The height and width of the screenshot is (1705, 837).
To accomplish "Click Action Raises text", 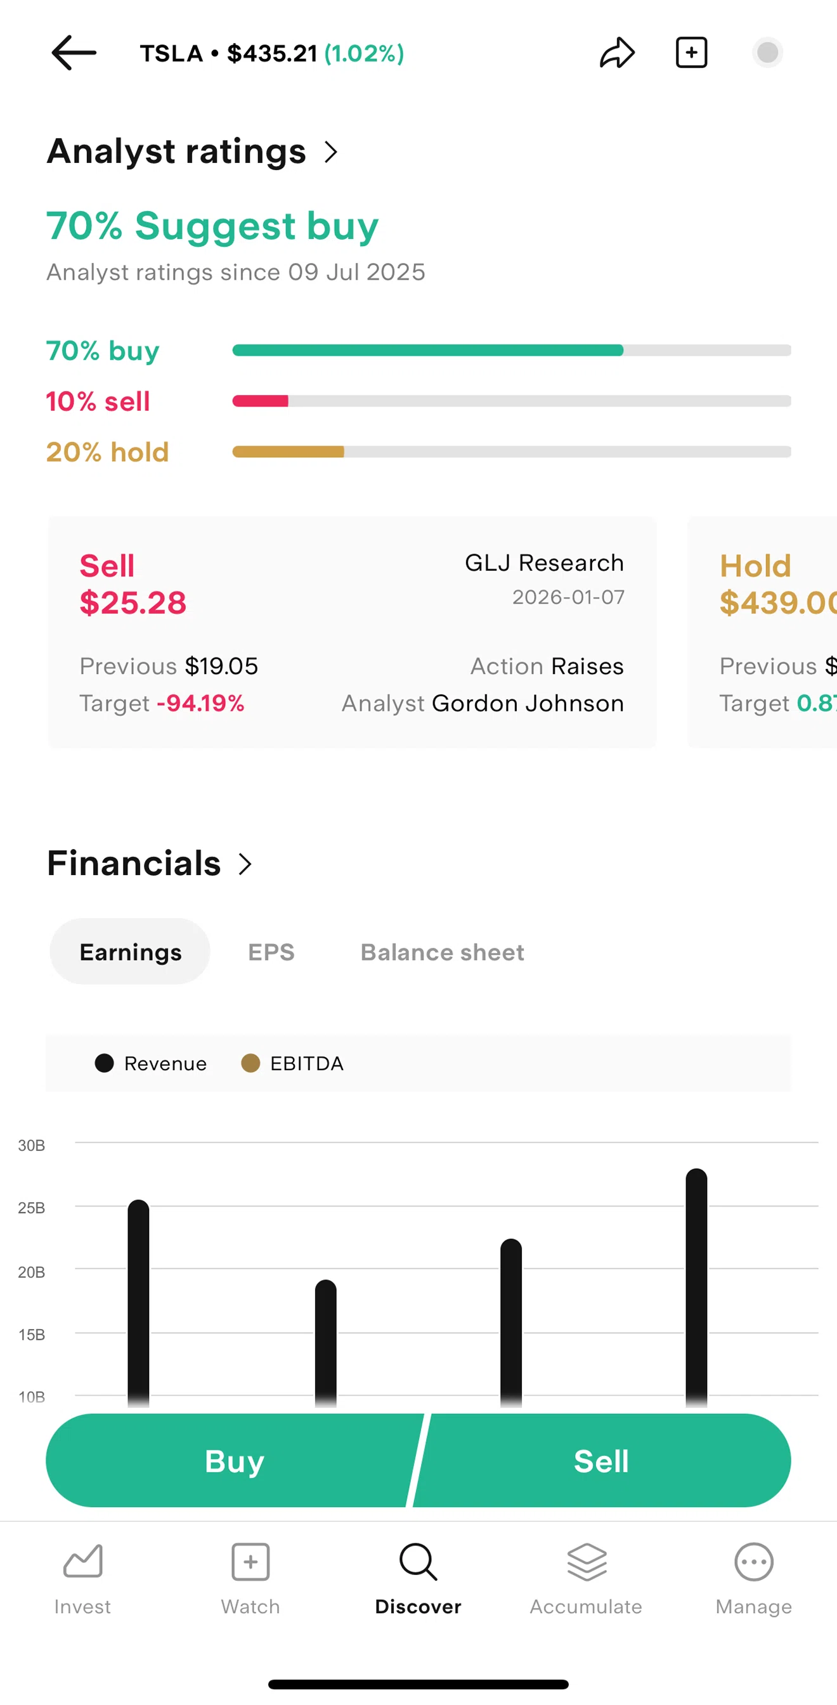I will (547, 666).
